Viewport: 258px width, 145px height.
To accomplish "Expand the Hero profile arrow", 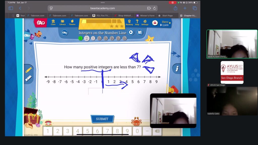I will (x=170, y=23).
